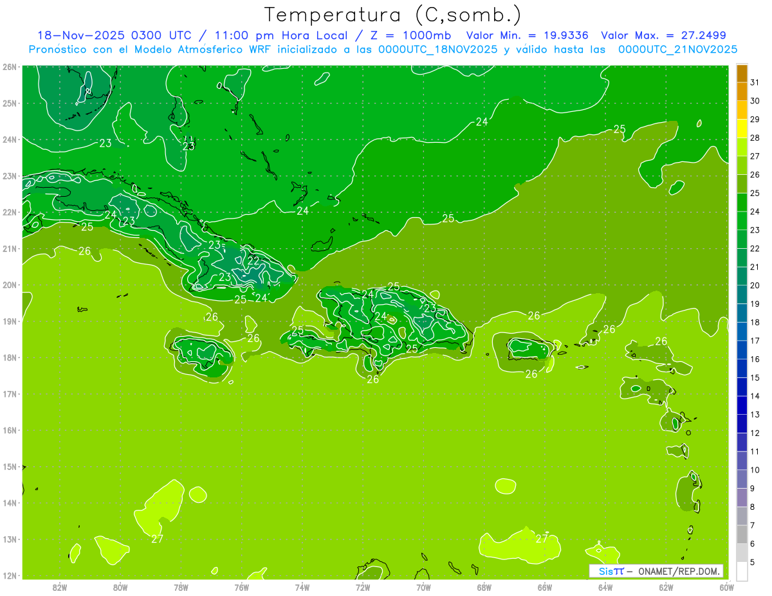Click the legend label "17"
The height and width of the screenshot is (596, 772).
755,341
